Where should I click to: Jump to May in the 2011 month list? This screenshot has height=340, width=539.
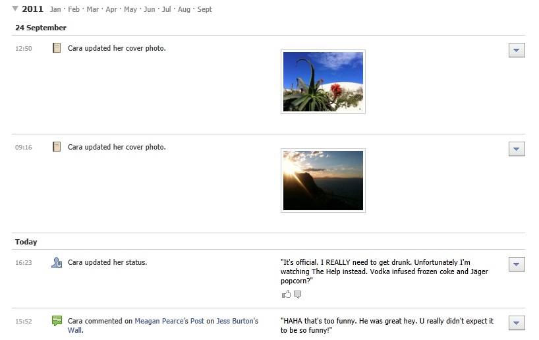[130, 9]
